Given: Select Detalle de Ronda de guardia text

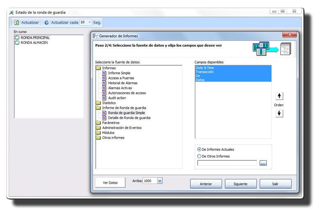Looking at the screenshot, I should tap(129, 118).
